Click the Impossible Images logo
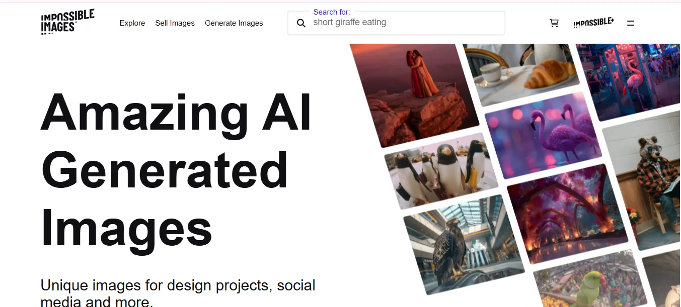This screenshot has width=681, height=307. (67, 22)
